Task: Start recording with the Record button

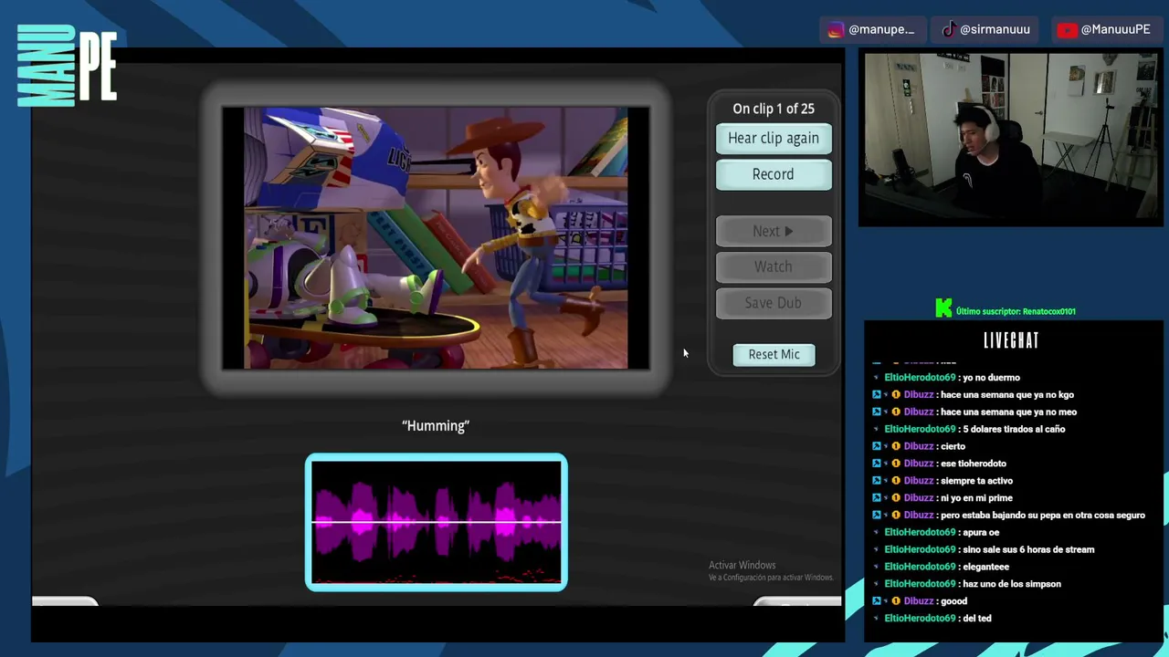Action: click(774, 174)
